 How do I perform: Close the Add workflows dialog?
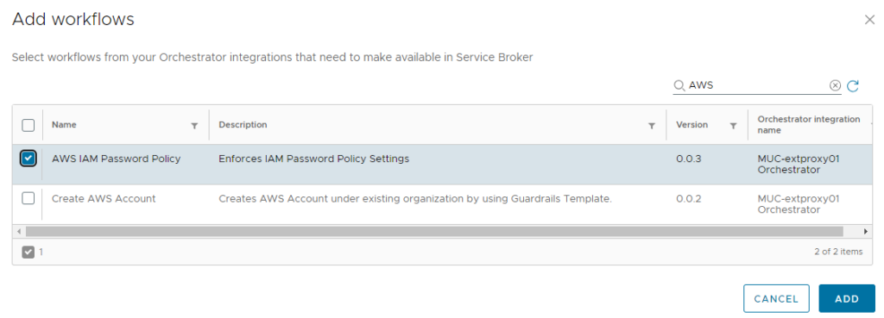(x=869, y=21)
